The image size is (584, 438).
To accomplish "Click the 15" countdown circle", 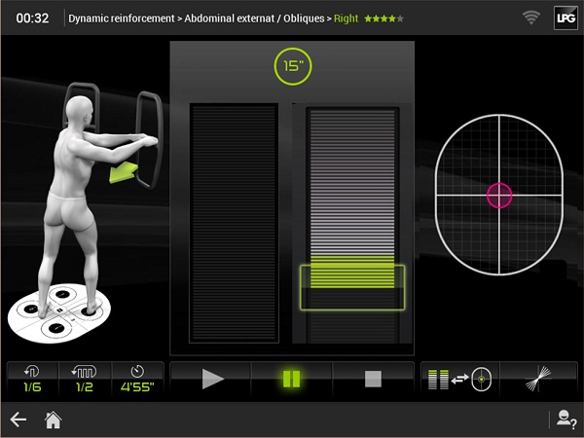I will [291, 68].
